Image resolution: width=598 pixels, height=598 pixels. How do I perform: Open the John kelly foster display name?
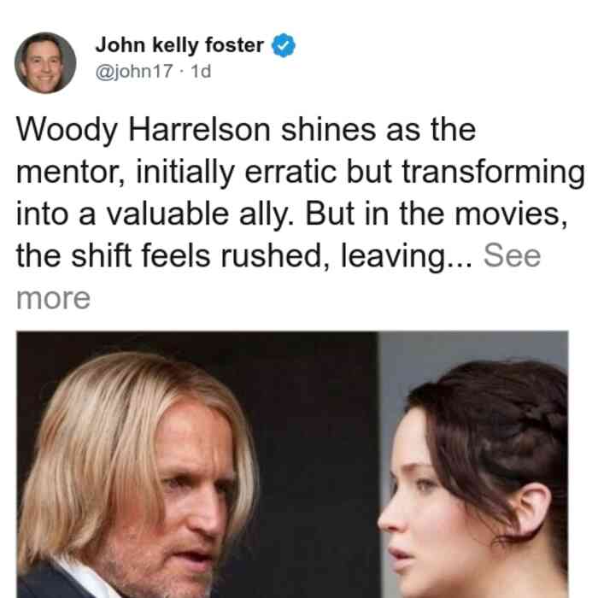point(179,45)
